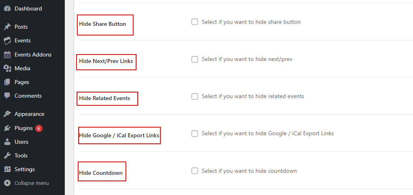The height and width of the screenshot is (195, 413).
Task: Click the Events Addons calendar icon
Action: [x=7, y=55]
